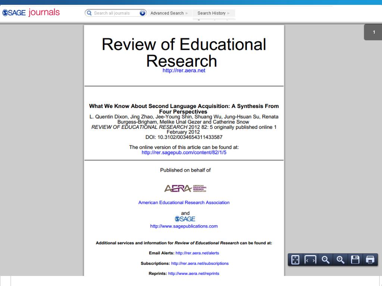Viewport: 382px width, 286px height.
Task: Click the page 1 indicator tab
Action: 373,32
